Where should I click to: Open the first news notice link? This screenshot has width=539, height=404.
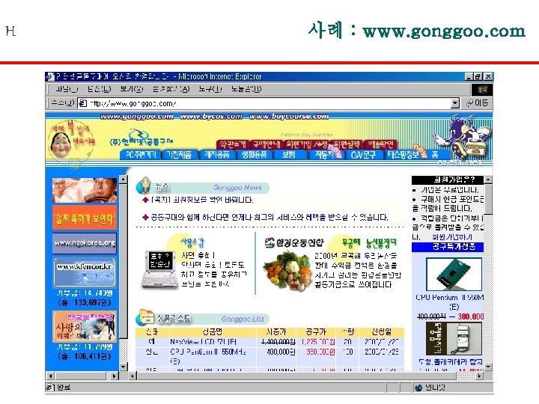click(x=202, y=200)
